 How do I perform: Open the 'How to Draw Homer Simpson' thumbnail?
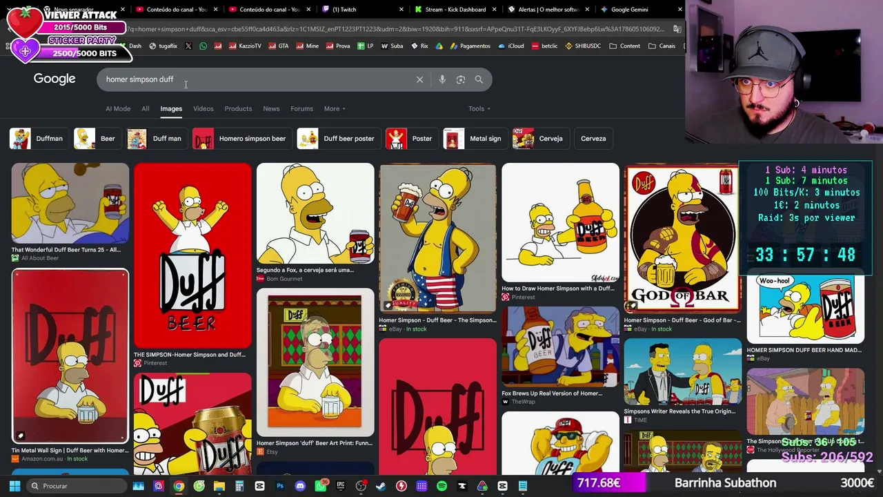560,222
